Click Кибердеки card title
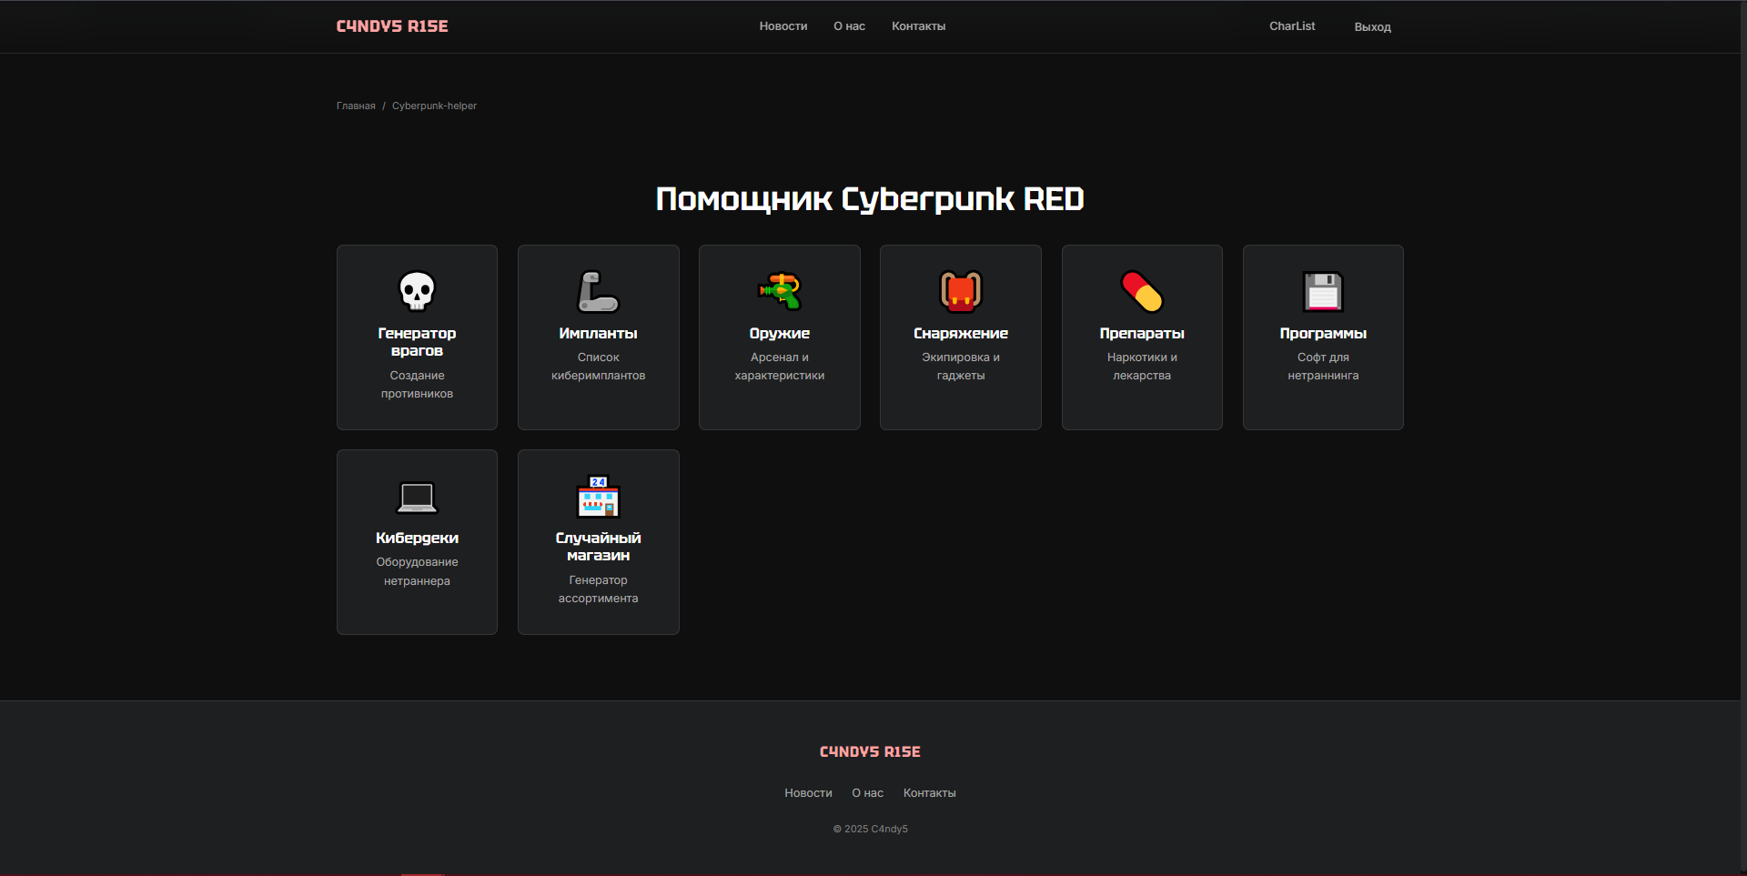 tap(417, 539)
